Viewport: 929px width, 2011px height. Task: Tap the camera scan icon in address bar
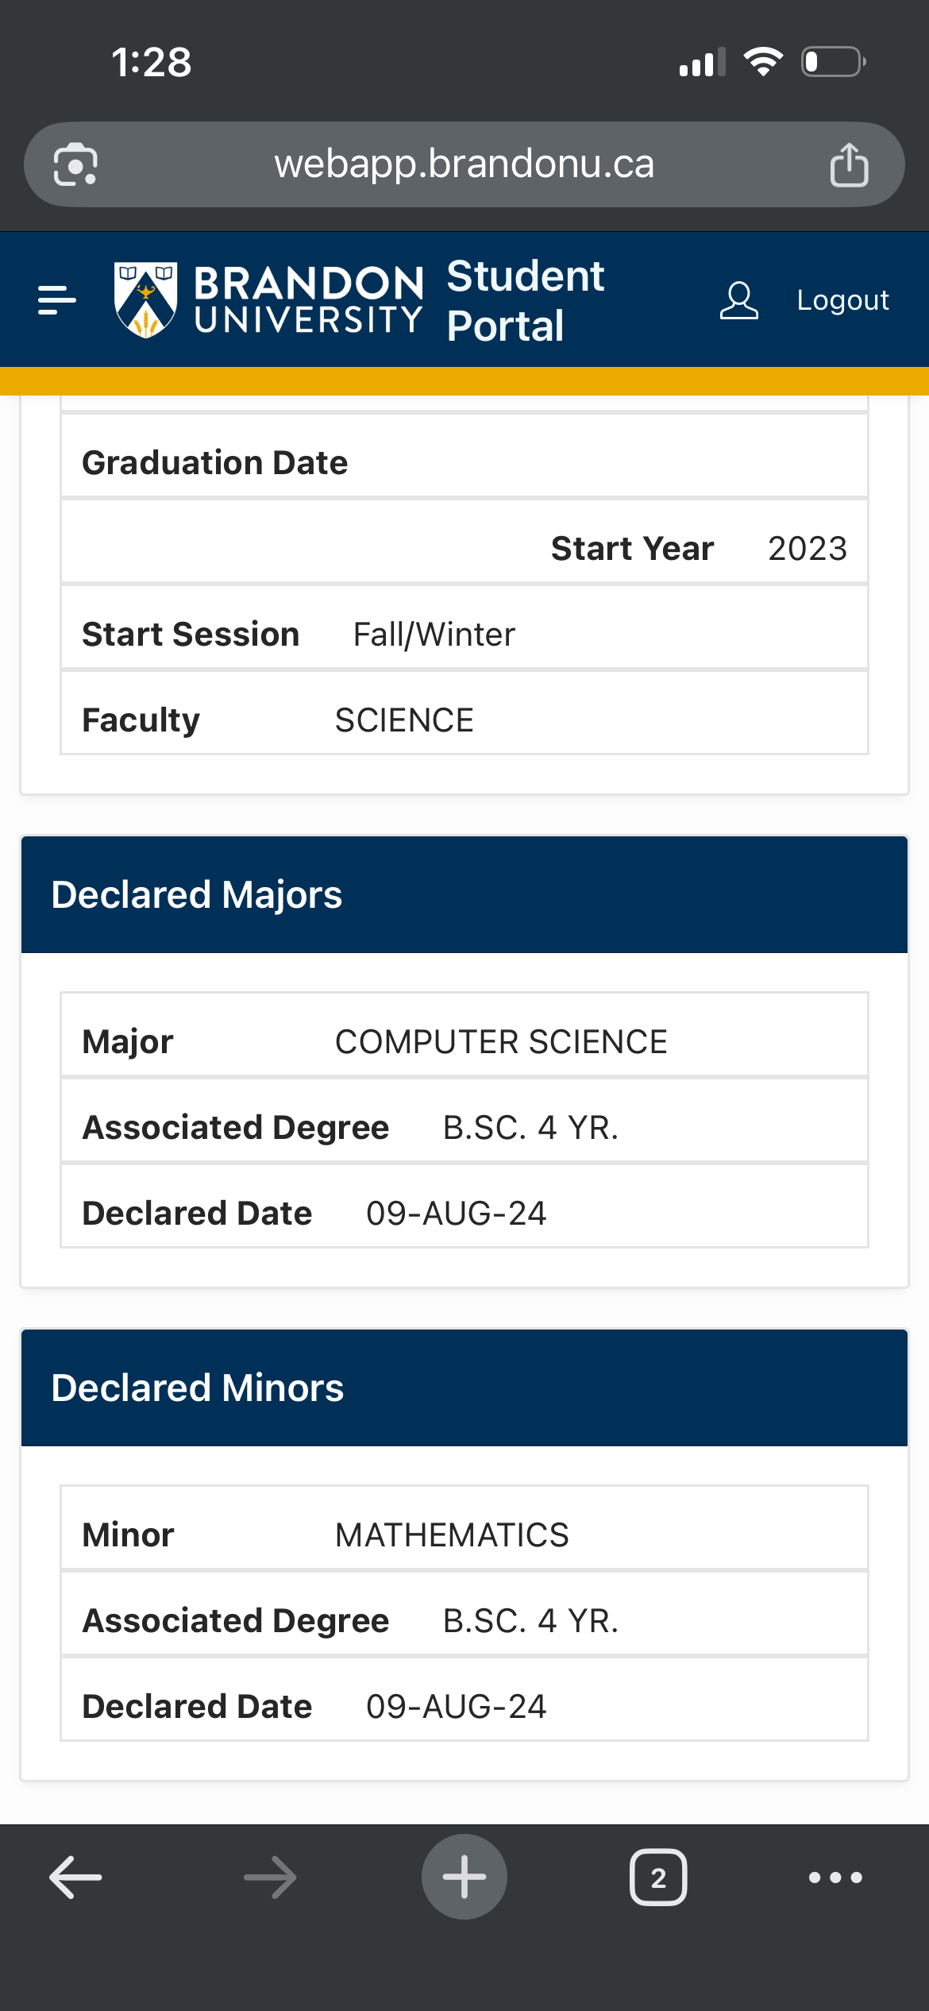(75, 164)
